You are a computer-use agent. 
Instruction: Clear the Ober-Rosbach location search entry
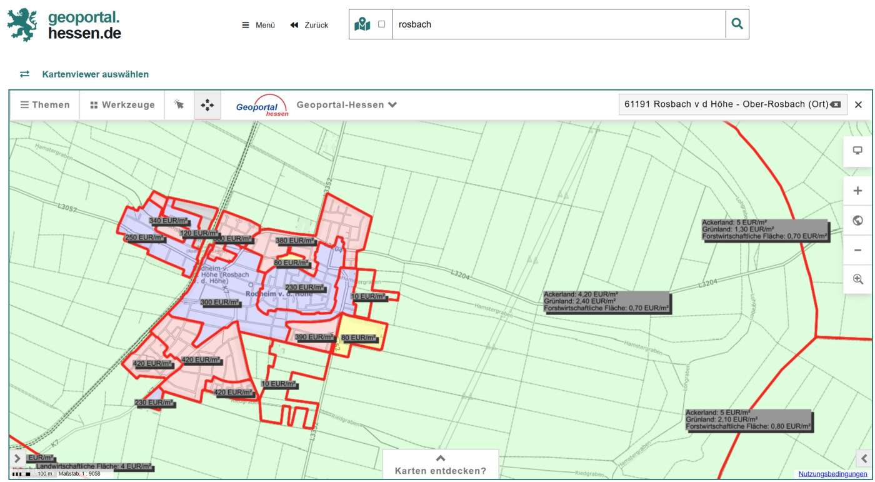click(x=836, y=104)
